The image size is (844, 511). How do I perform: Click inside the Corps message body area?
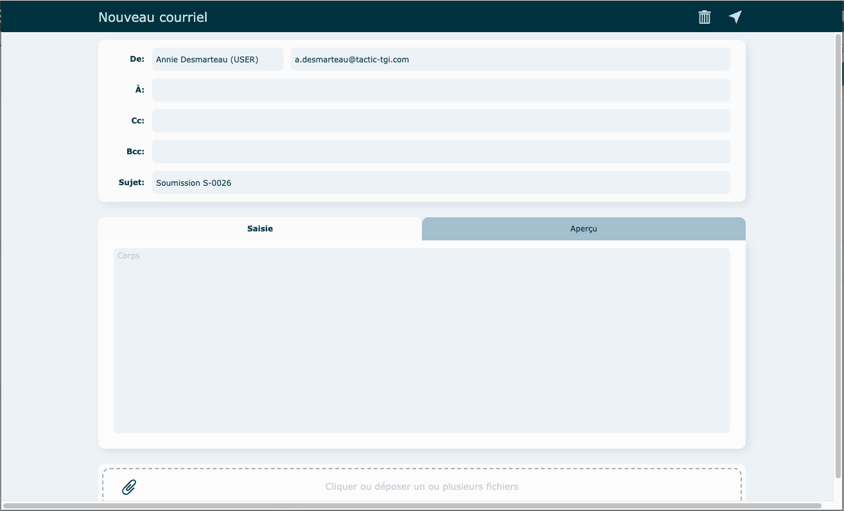pyautogui.click(x=421, y=341)
